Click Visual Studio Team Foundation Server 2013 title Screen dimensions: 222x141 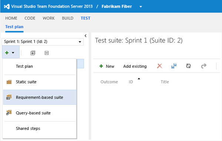[x=52, y=7]
